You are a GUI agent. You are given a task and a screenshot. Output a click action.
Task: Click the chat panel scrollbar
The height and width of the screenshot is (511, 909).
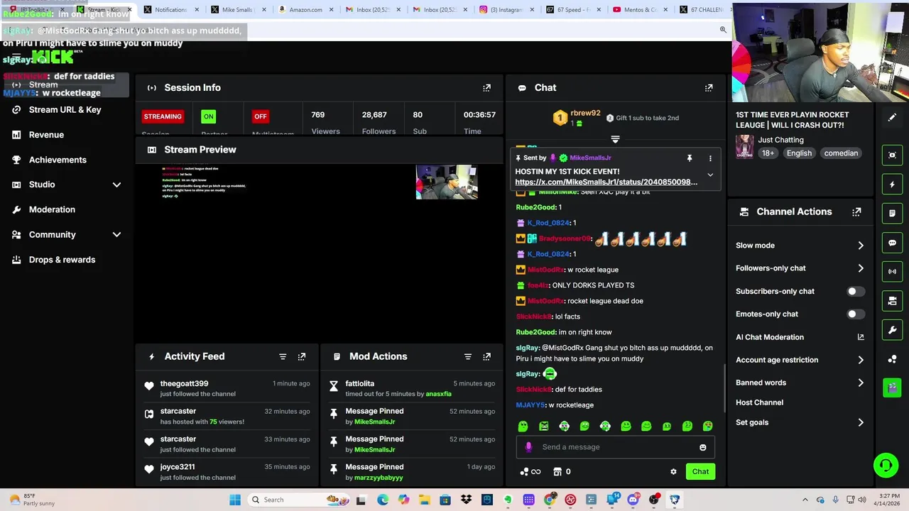click(x=724, y=389)
